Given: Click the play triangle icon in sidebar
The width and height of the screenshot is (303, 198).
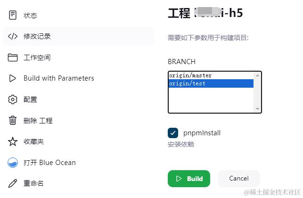Looking at the screenshot, I should click(13, 78).
